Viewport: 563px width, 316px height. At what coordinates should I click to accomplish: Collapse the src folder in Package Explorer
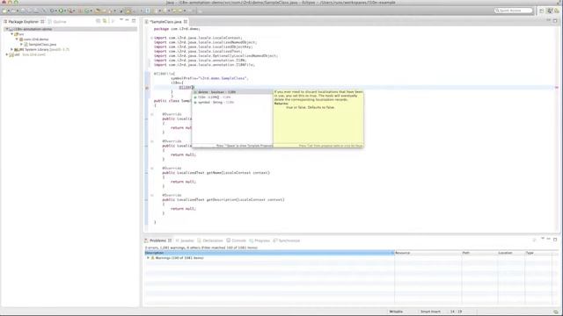(11, 34)
